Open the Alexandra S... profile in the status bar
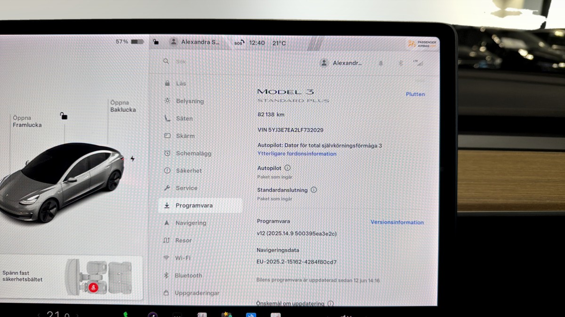Viewport: 565px width, 317px height. pos(195,42)
